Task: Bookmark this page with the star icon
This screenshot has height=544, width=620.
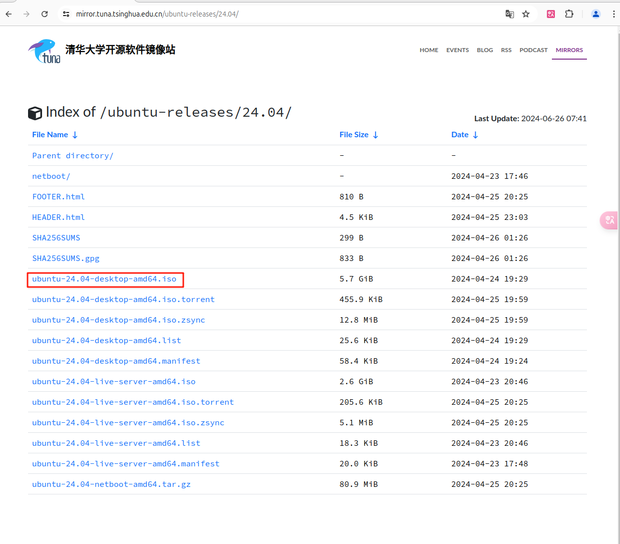Action: pos(526,14)
